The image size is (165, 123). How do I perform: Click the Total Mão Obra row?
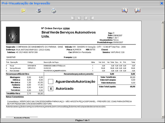(25, 94)
